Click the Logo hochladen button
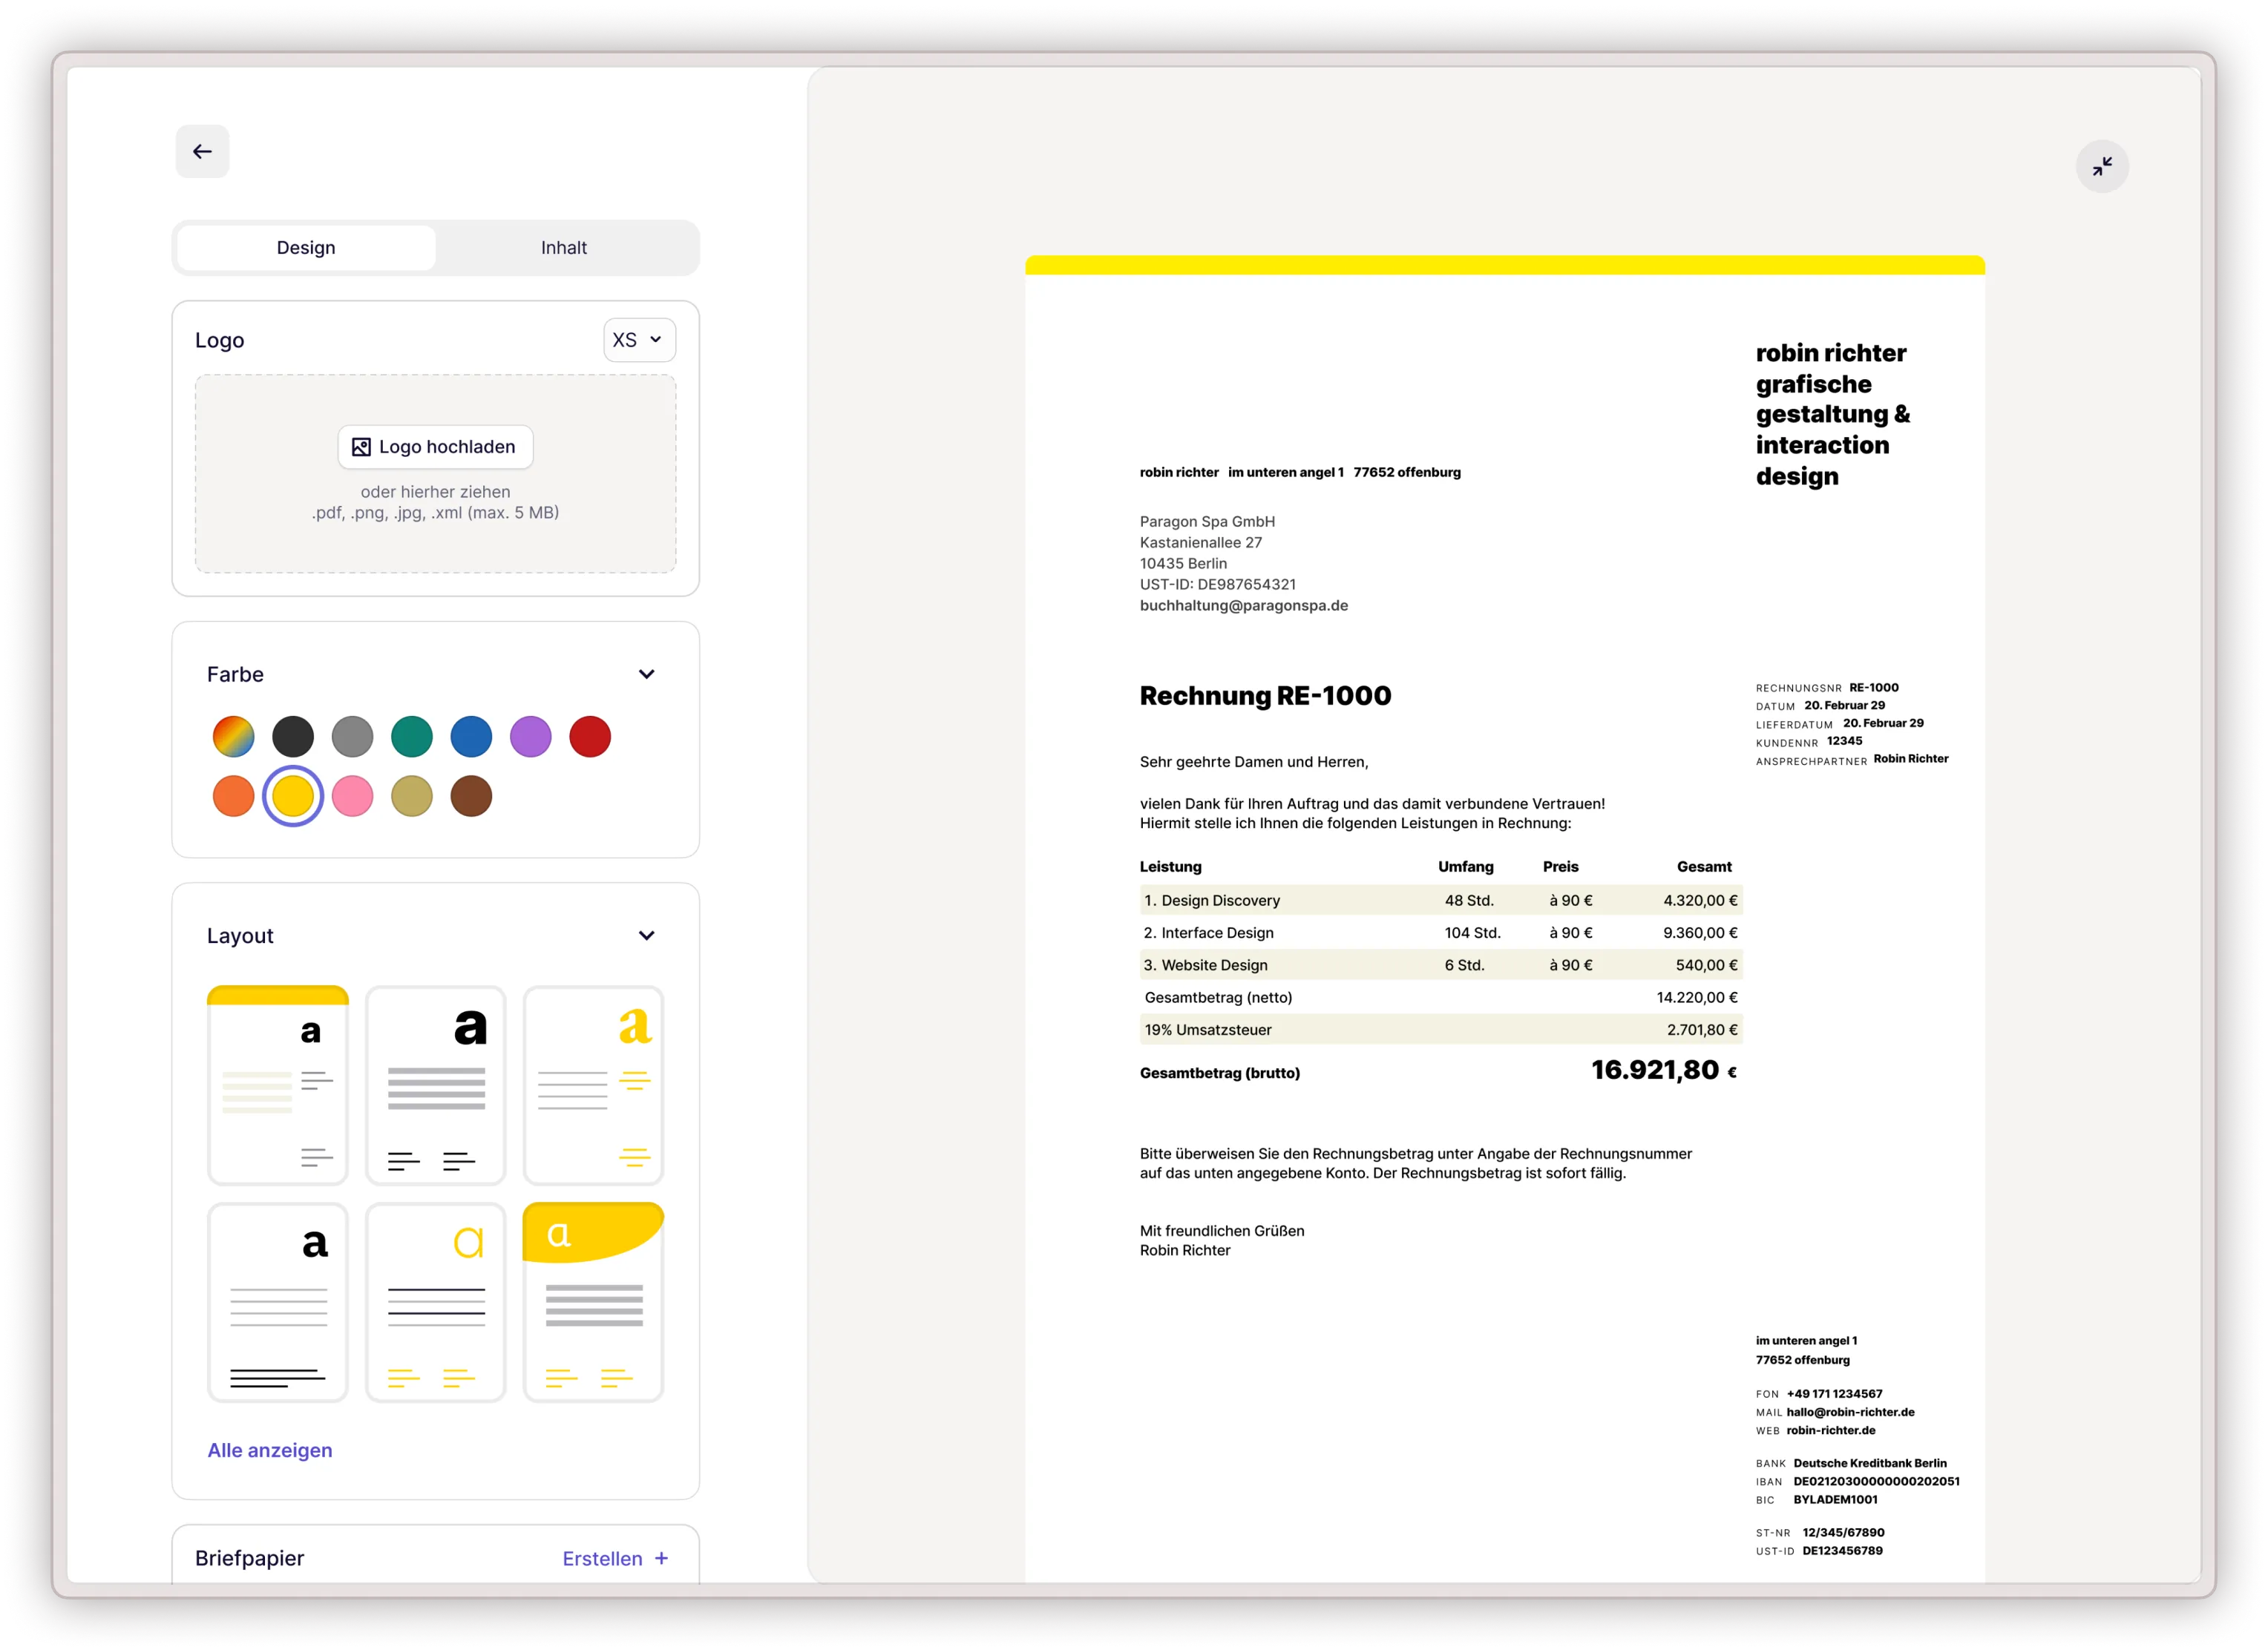Image resolution: width=2268 pixels, height=1650 pixels. click(x=435, y=447)
